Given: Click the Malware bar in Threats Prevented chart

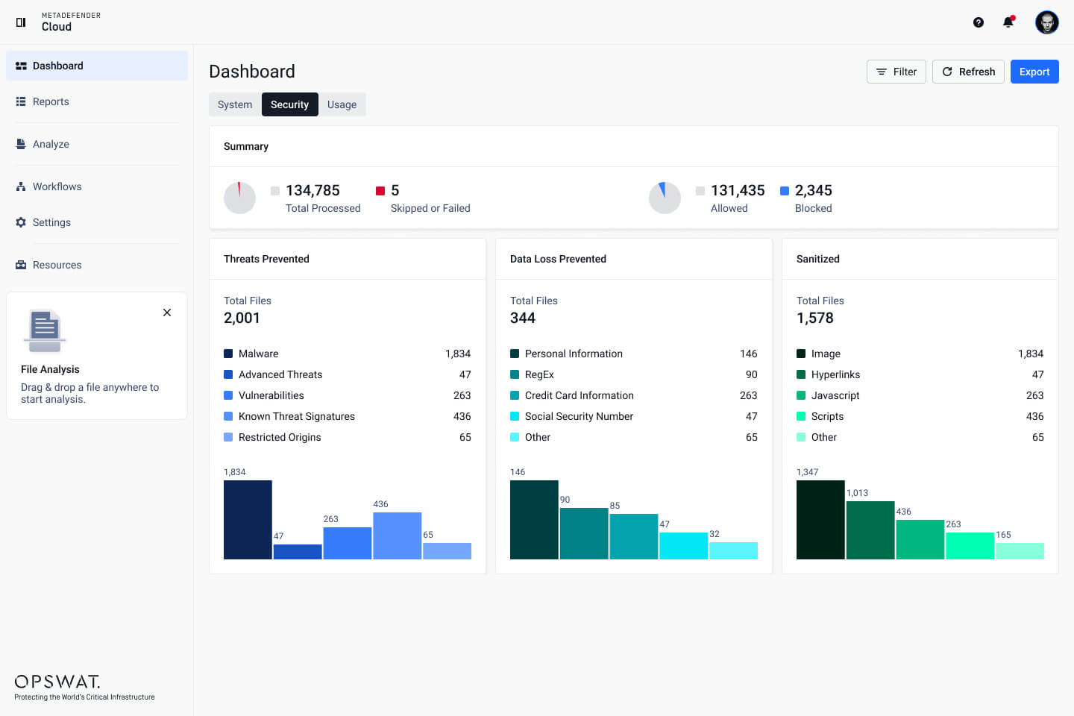Looking at the screenshot, I should [x=248, y=519].
